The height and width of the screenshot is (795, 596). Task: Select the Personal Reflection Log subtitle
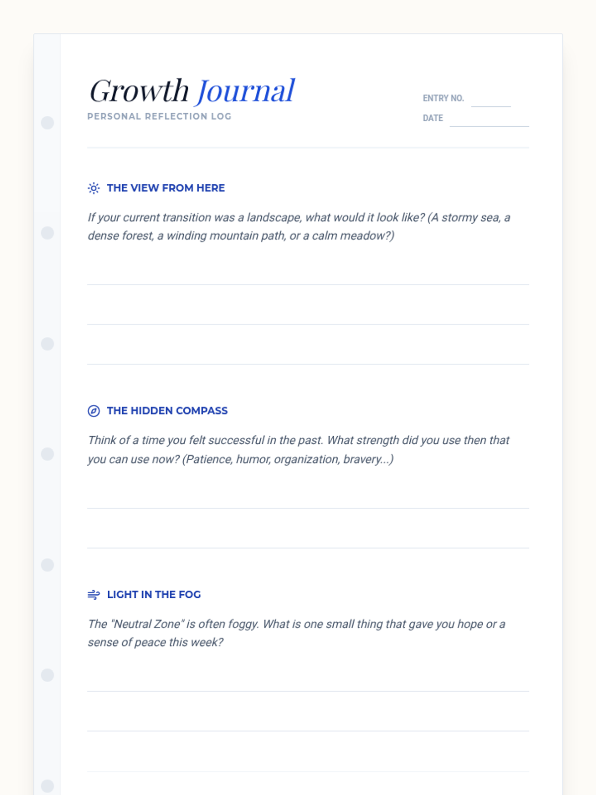159,116
